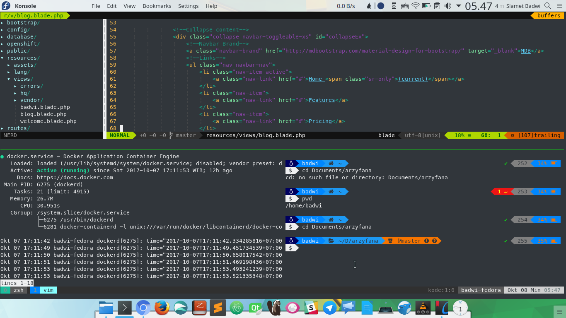
Task: Open badwi.blade.php in file tree
Action: (45, 107)
